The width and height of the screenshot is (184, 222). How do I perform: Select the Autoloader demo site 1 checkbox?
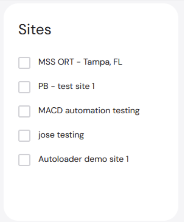coord(24,160)
